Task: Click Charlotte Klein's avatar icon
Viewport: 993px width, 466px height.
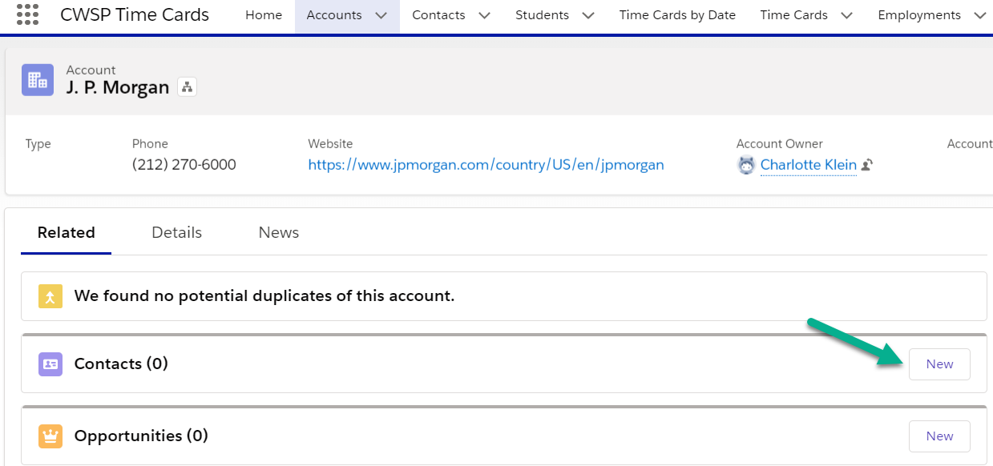Action: 746,165
